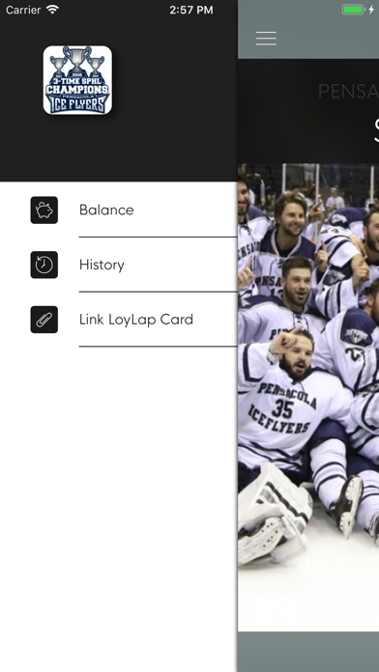Tap the Ice Flyers champions logo
This screenshot has width=379, height=672.
click(77, 80)
